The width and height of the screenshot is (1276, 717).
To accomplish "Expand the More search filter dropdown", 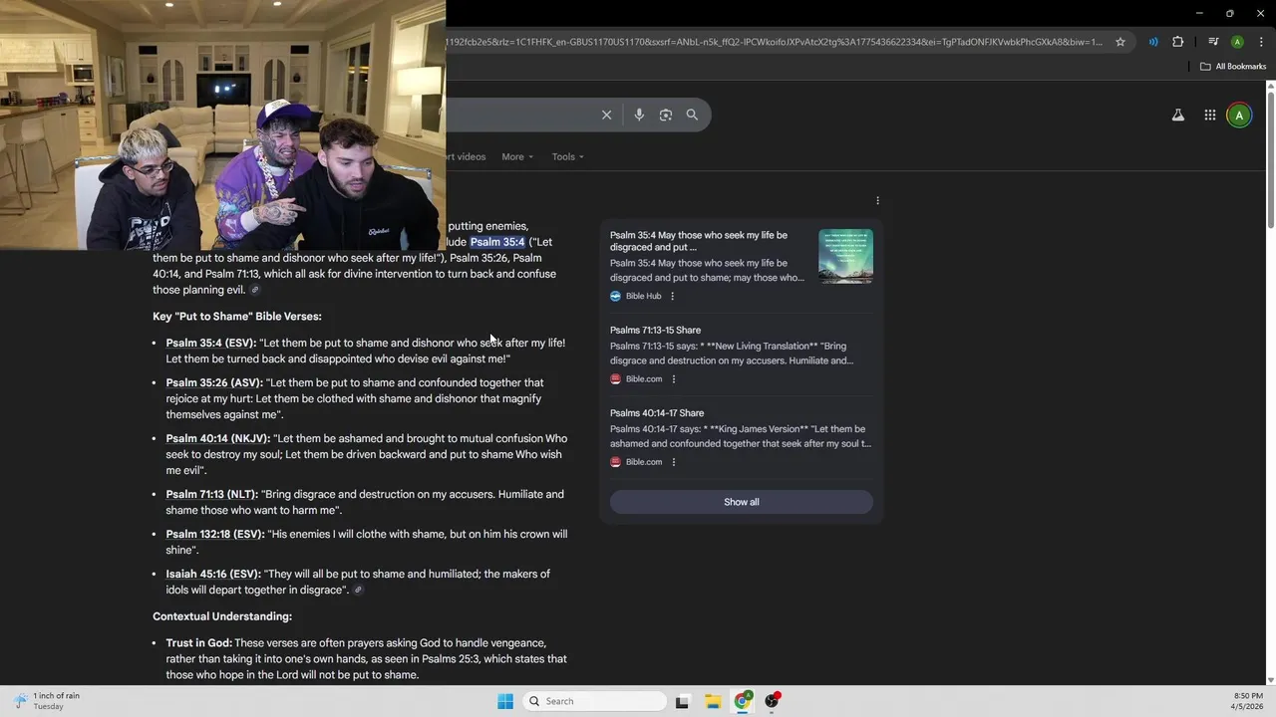I will pyautogui.click(x=517, y=156).
